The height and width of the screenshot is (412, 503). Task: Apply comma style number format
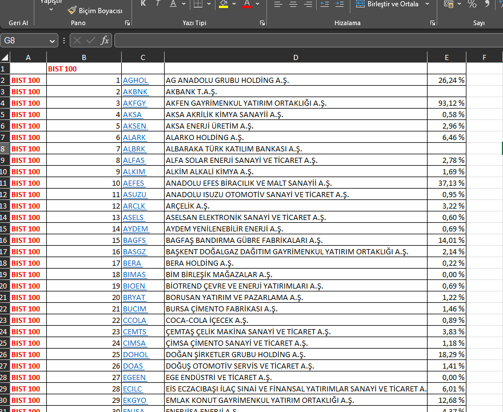pos(487,4)
